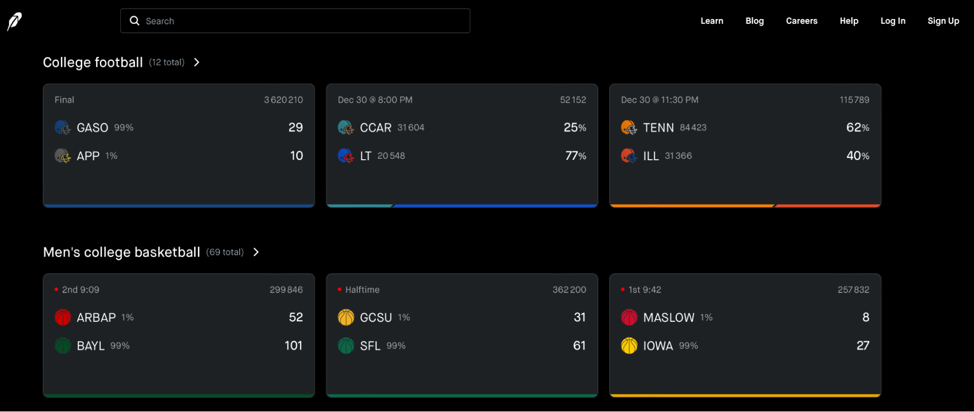Open the Learn menu item

(x=712, y=21)
